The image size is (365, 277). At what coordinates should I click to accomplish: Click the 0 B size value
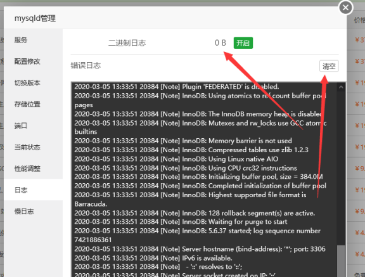point(221,43)
